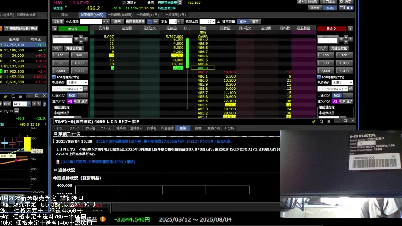Image resolution: width=402 pixels, height=226 pixels.
Task: Open the search magnifier in the マルチツール title bar
Action: point(321,121)
